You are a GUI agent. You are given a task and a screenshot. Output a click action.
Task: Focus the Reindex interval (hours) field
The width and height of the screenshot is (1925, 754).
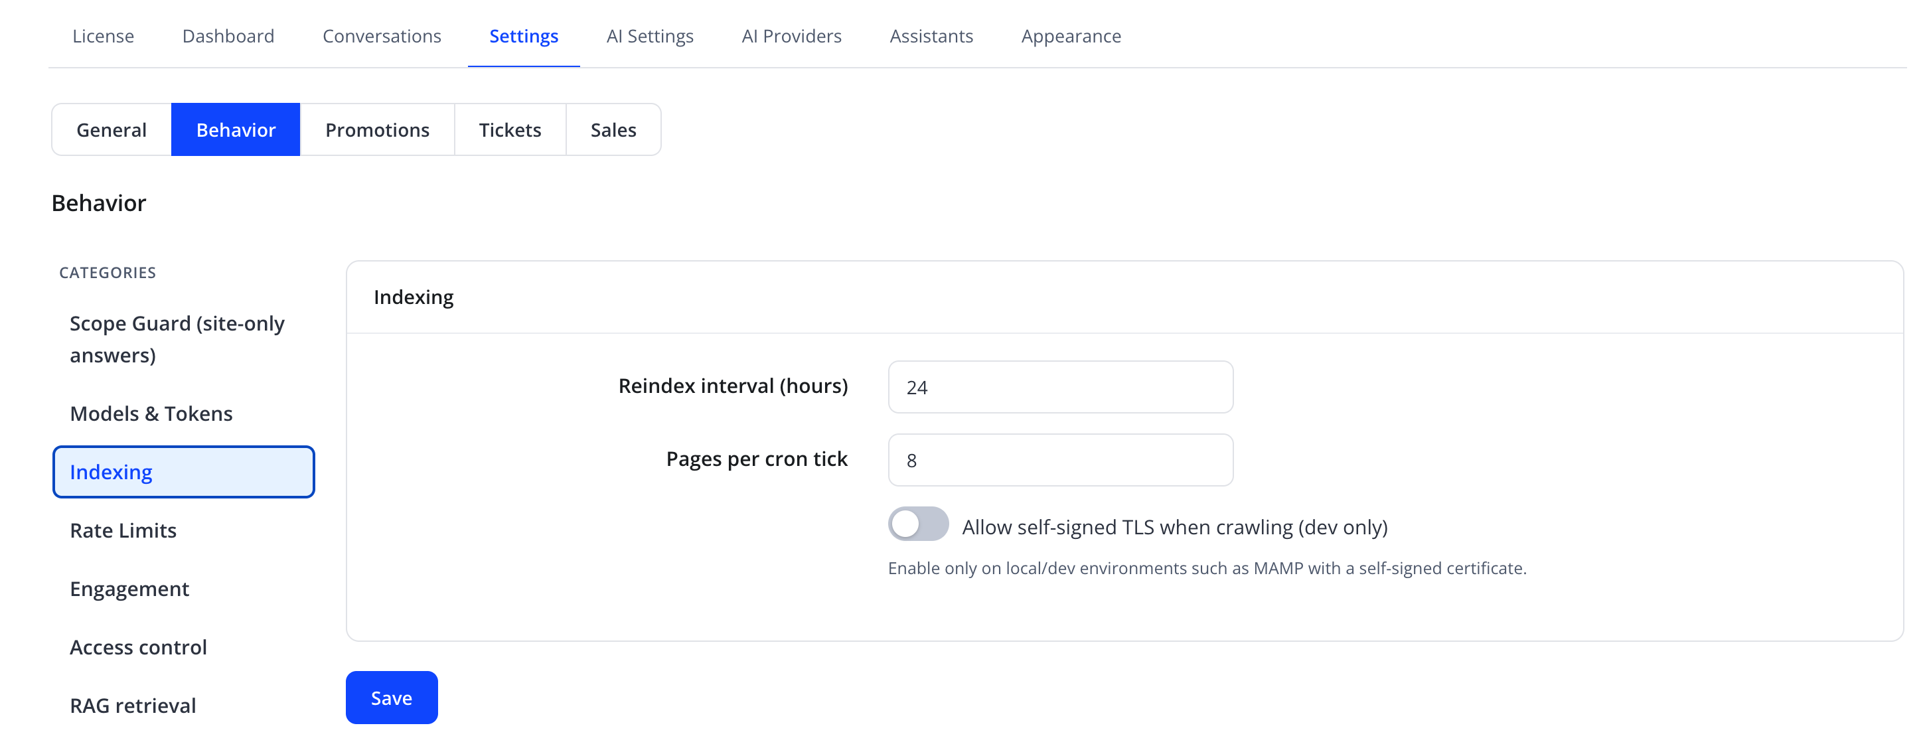(1060, 387)
